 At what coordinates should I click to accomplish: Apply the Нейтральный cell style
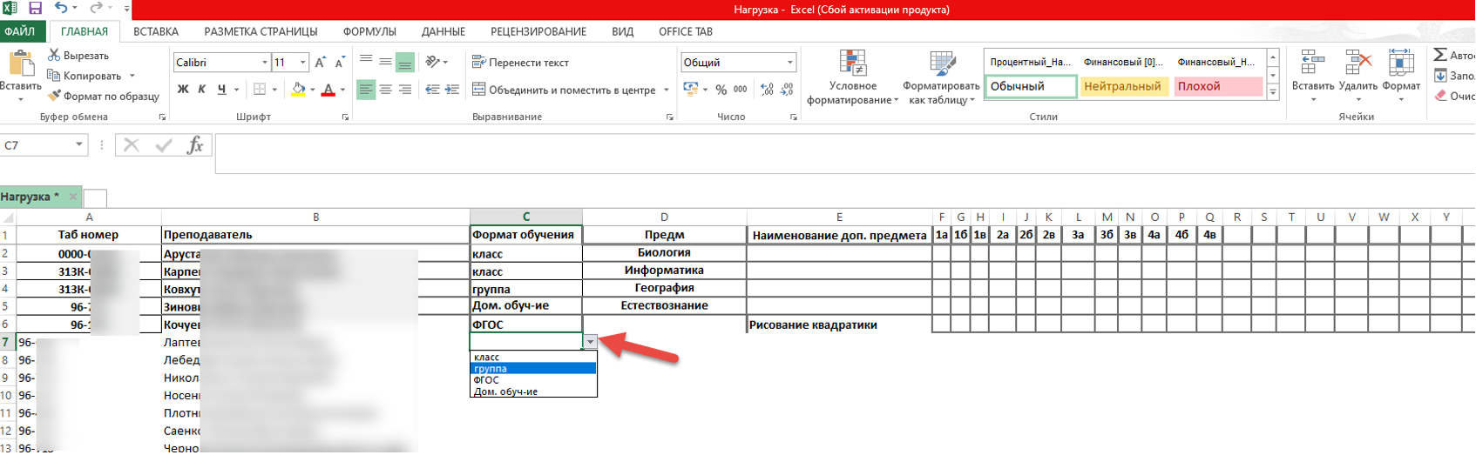click(x=1122, y=86)
